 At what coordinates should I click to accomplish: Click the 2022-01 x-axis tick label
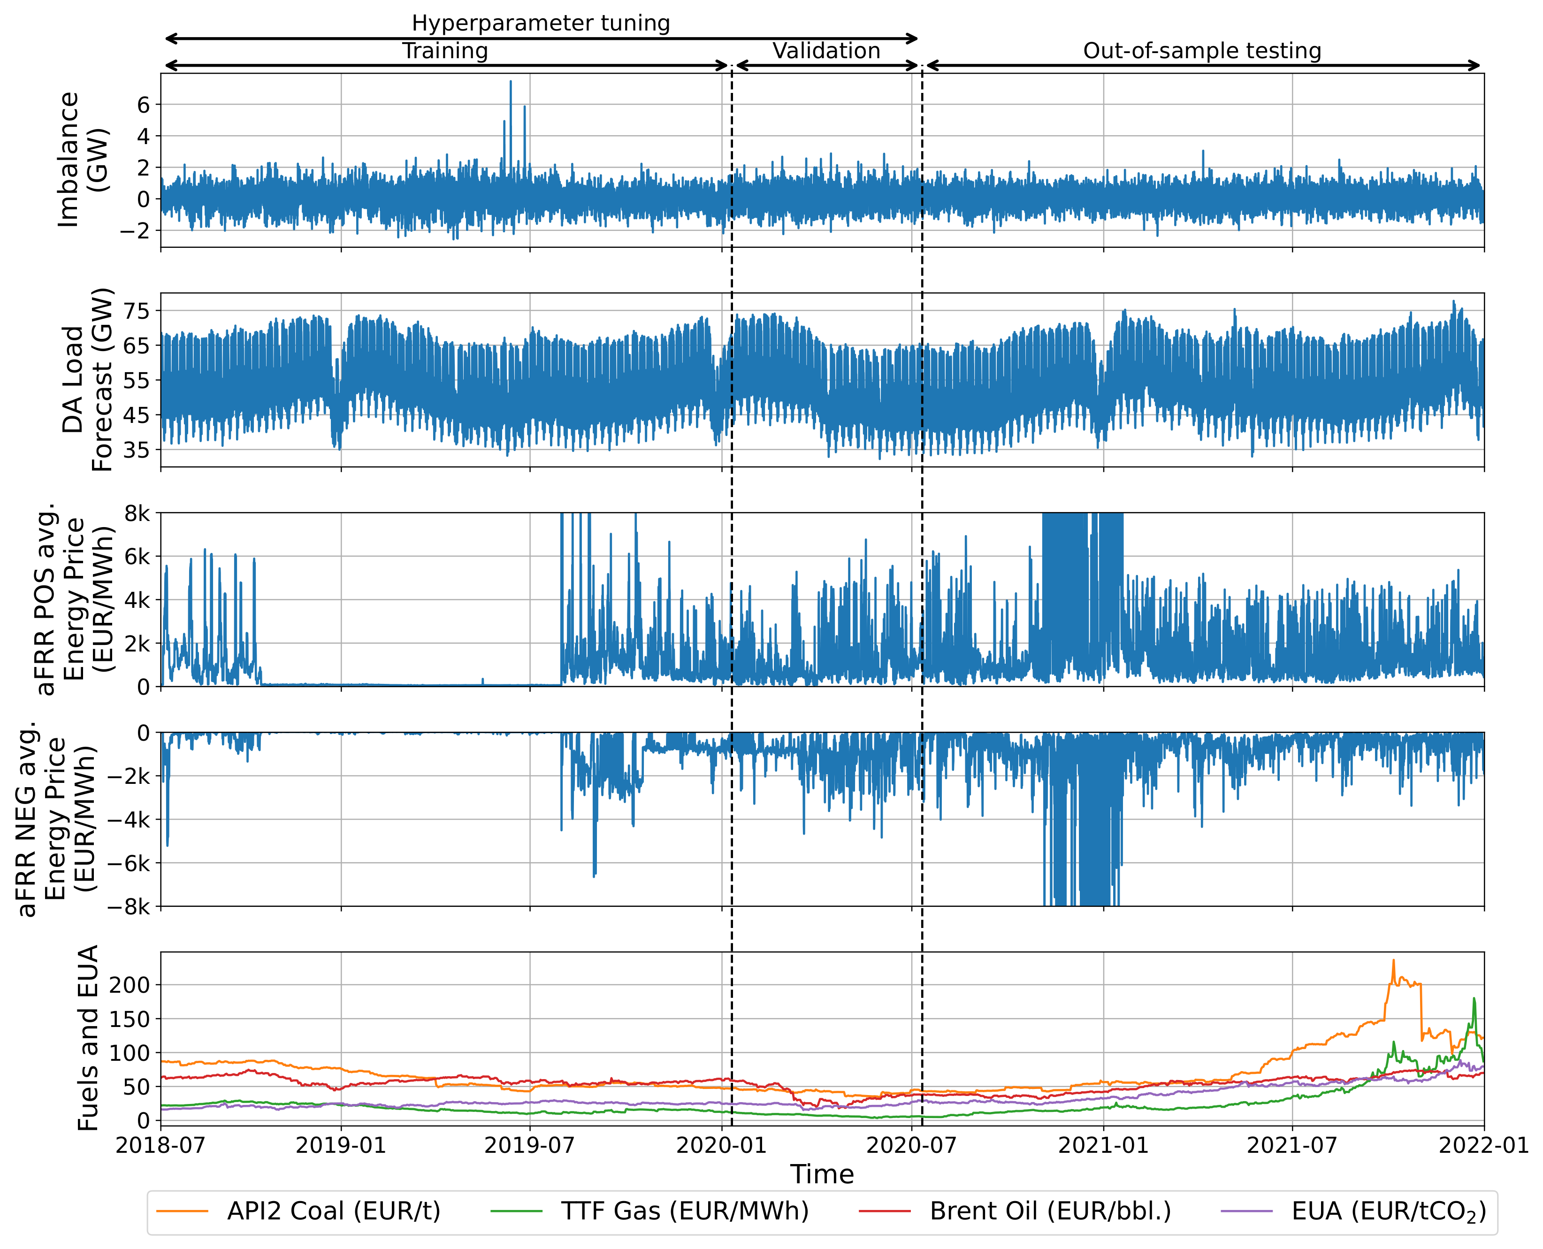tap(1483, 1145)
